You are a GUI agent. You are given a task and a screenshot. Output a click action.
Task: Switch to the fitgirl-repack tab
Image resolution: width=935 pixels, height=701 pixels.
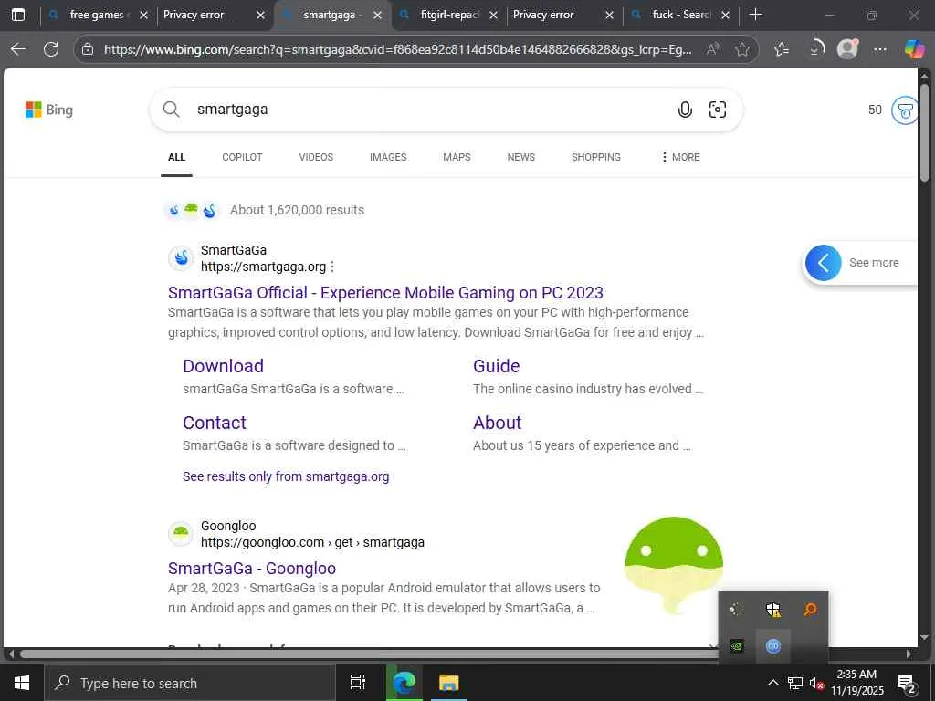[450, 15]
